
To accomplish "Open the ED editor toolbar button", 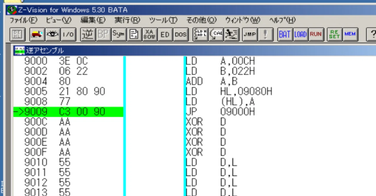I will [x=165, y=35].
